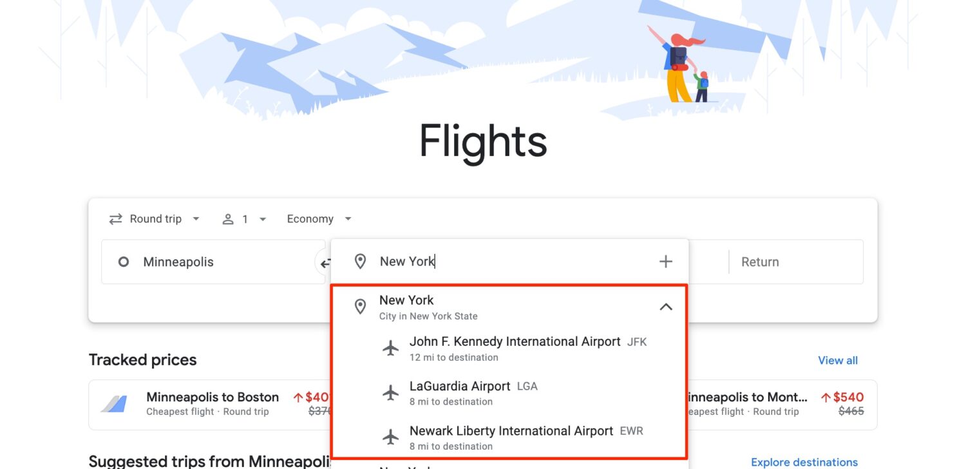Select the New York city suggestion
This screenshot has width=966, height=469.
[406, 300]
